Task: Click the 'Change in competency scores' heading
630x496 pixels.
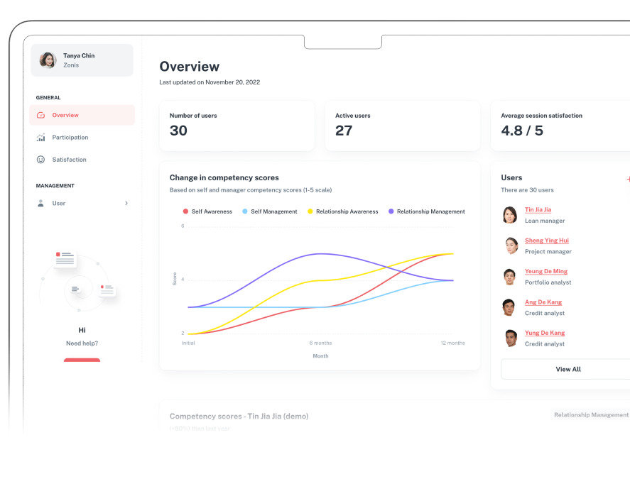Action: pos(224,178)
